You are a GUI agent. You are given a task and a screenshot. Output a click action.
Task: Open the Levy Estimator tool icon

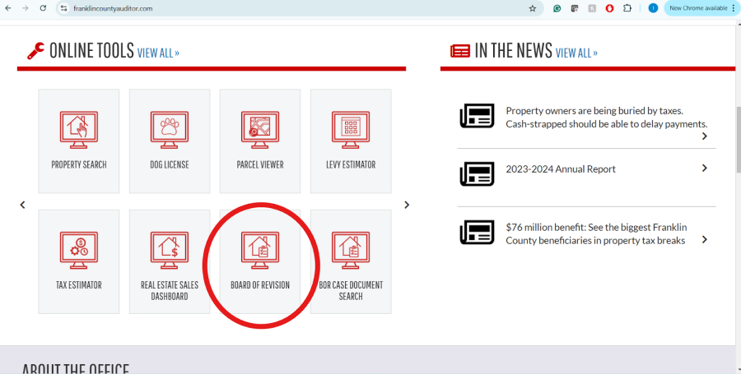coord(351,130)
